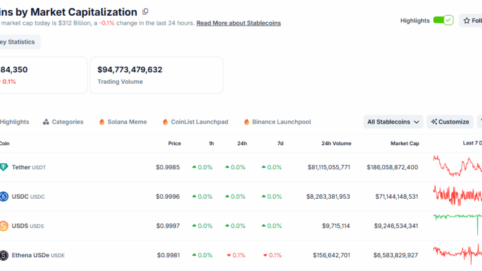This screenshot has width=482, height=271.
Task: Click Tether market cap $186,058,872,400
Action: click(392, 167)
